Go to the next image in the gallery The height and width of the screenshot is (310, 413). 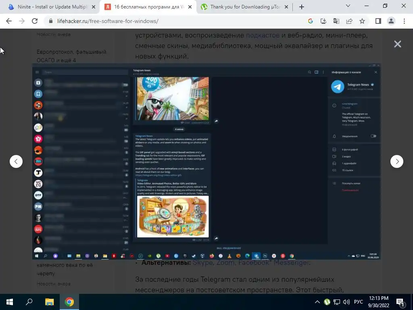tap(397, 161)
